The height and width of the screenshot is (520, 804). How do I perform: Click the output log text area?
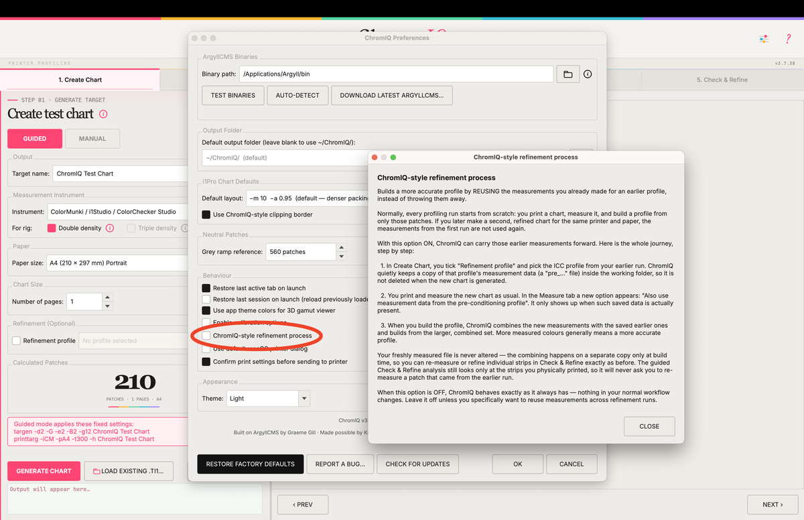click(x=134, y=499)
